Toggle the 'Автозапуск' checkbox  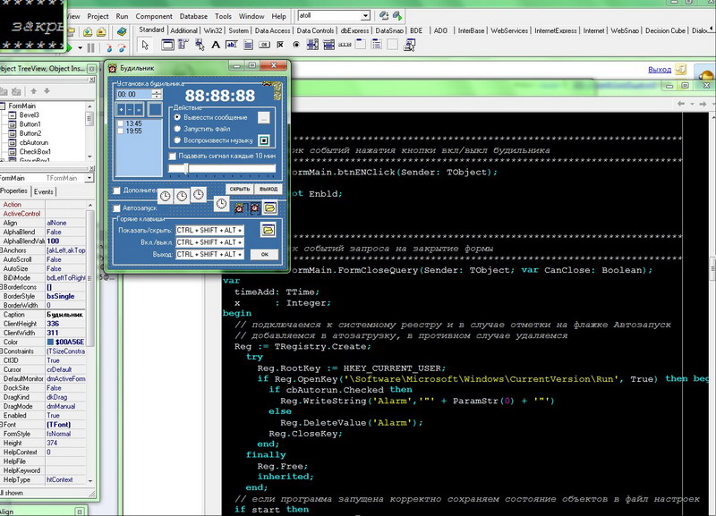click(117, 208)
